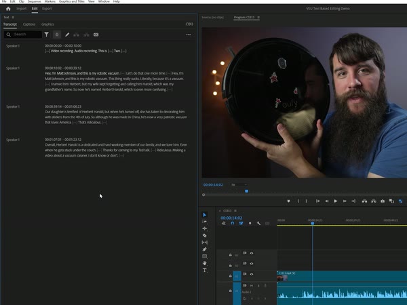The height and width of the screenshot is (305, 407).
Task: Add a marker in the timeline header
Action: tap(250, 223)
